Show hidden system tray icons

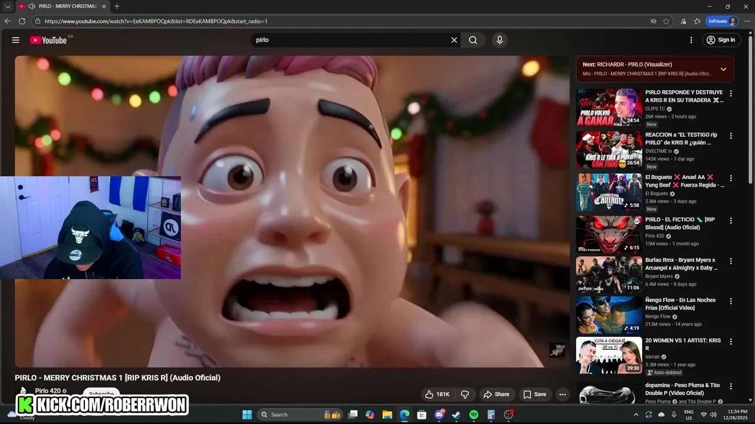[636, 415]
